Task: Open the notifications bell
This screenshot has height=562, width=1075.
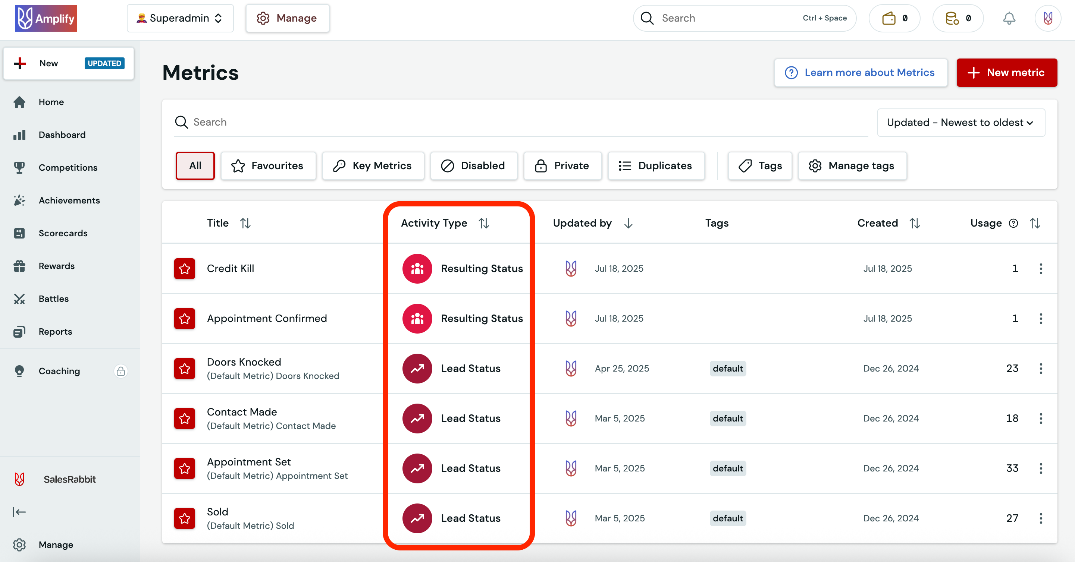Action: [x=1009, y=18]
